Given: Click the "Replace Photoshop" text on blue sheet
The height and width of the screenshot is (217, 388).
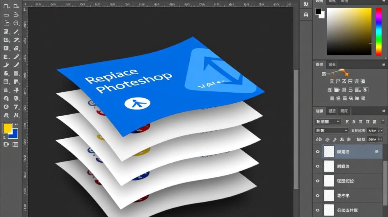Looking at the screenshot, I should coord(128,80).
